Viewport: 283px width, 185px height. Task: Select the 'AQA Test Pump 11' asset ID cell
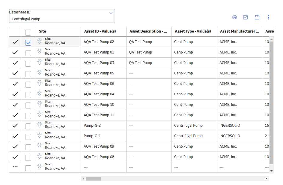coord(104,115)
